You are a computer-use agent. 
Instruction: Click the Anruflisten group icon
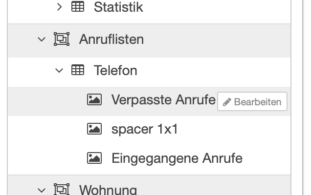[x=61, y=39]
